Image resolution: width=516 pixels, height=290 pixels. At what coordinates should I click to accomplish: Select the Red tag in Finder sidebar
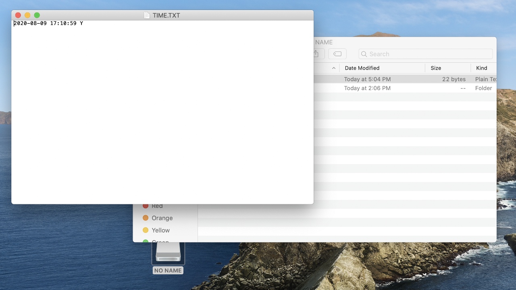tap(157, 206)
